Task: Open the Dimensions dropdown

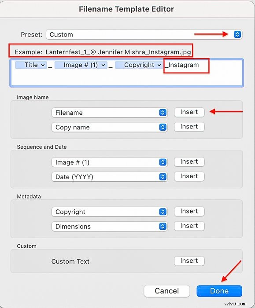Action: tap(110, 227)
